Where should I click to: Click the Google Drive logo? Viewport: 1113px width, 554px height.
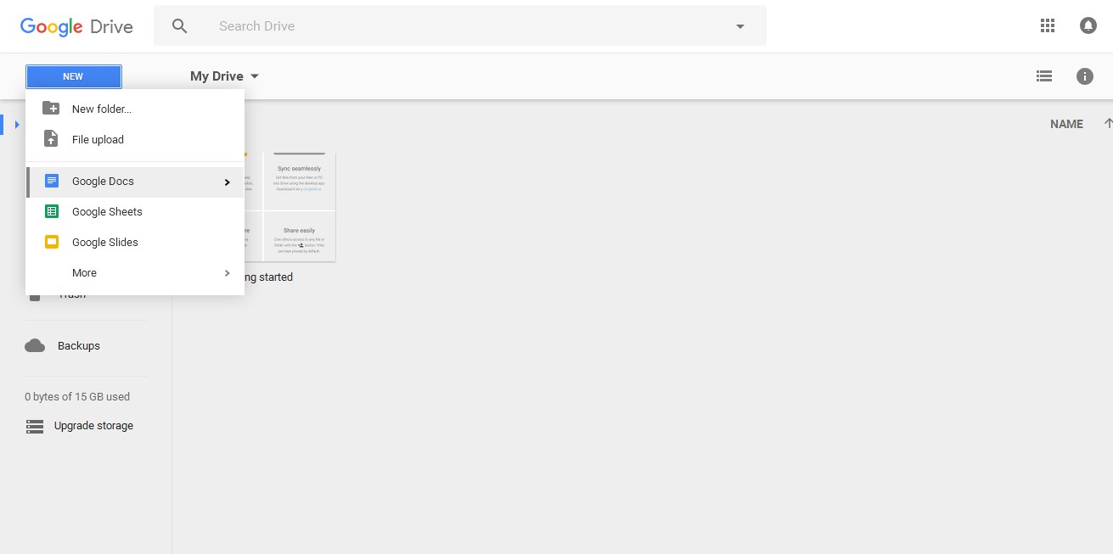76,26
